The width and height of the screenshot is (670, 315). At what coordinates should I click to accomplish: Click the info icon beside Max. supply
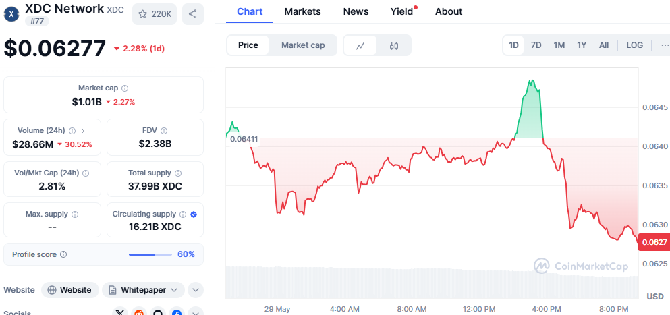75,214
